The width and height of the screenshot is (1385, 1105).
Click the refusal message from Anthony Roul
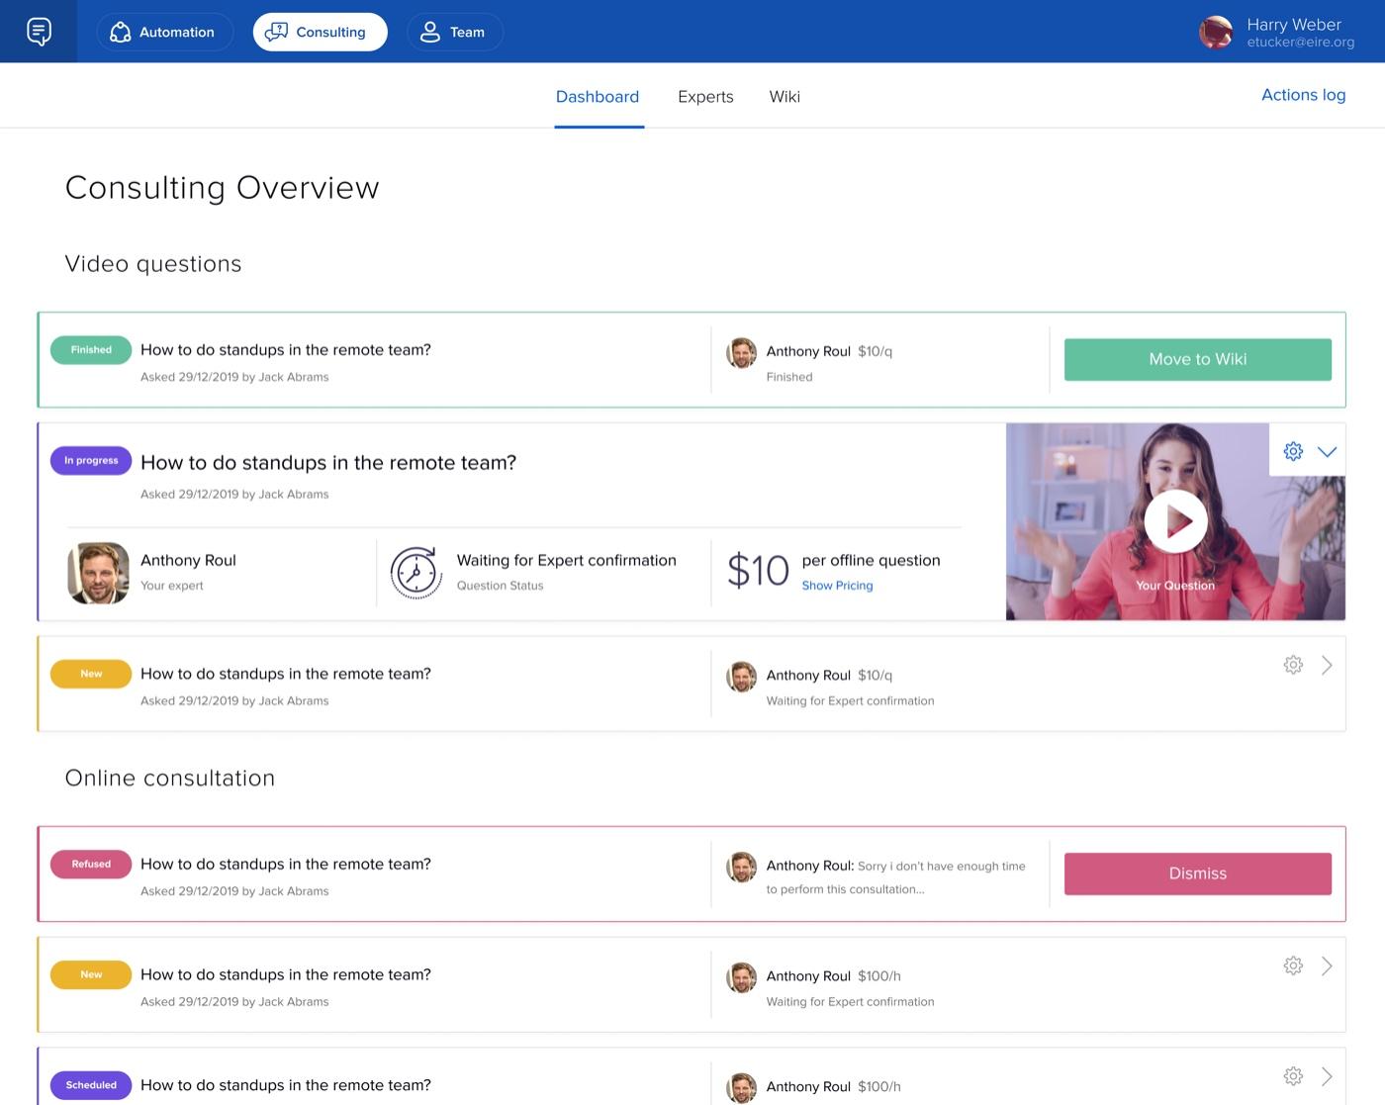(x=895, y=876)
